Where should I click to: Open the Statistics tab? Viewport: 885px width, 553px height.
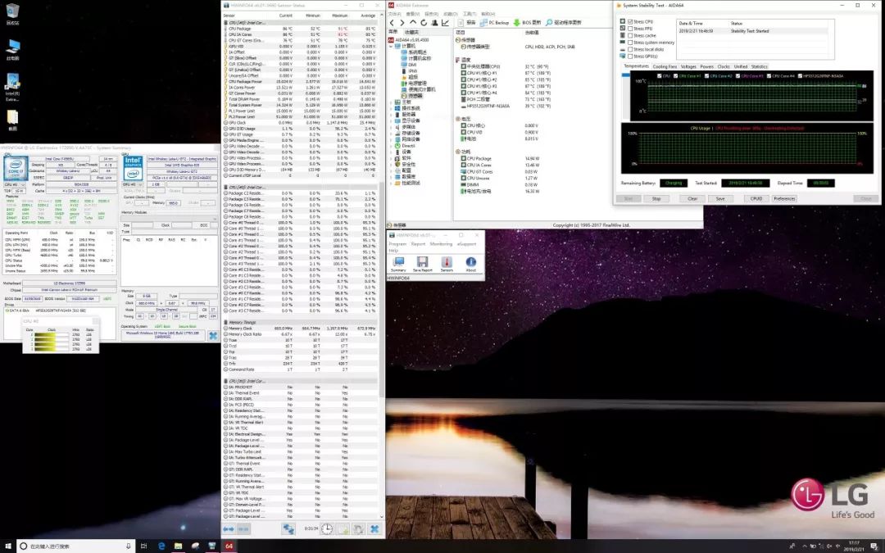point(760,66)
